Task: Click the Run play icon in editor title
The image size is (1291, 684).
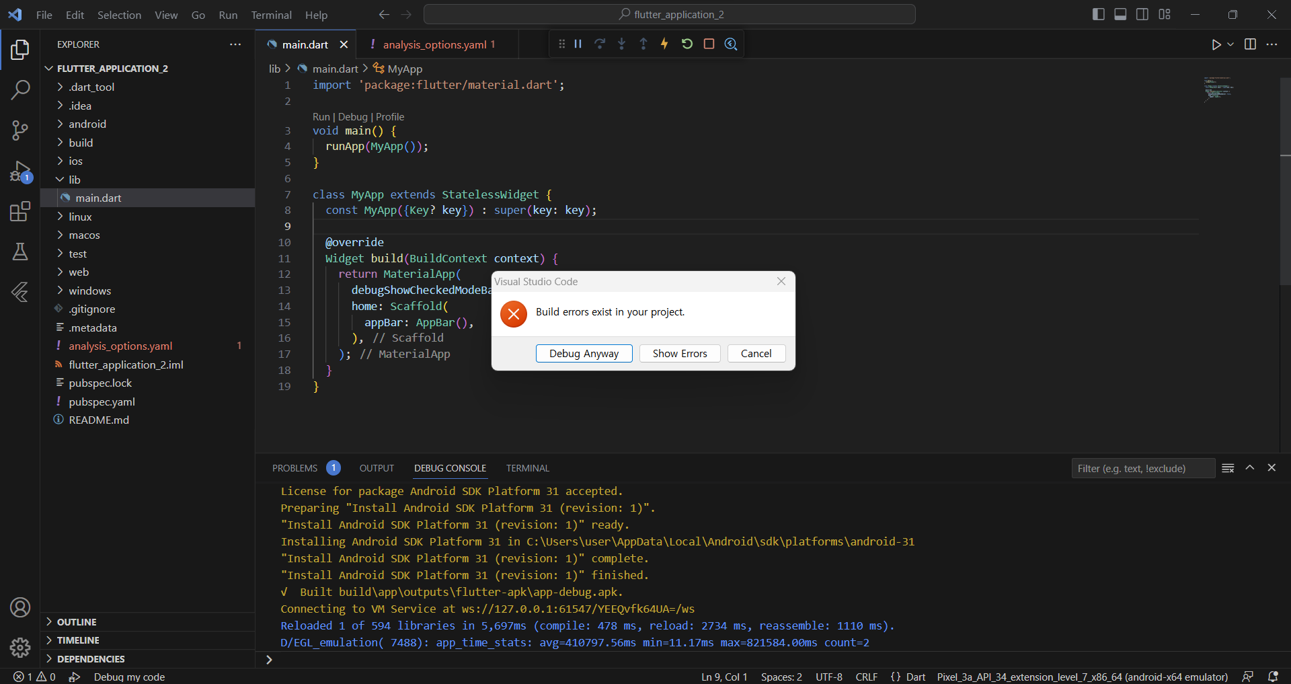Action: click(1216, 44)
